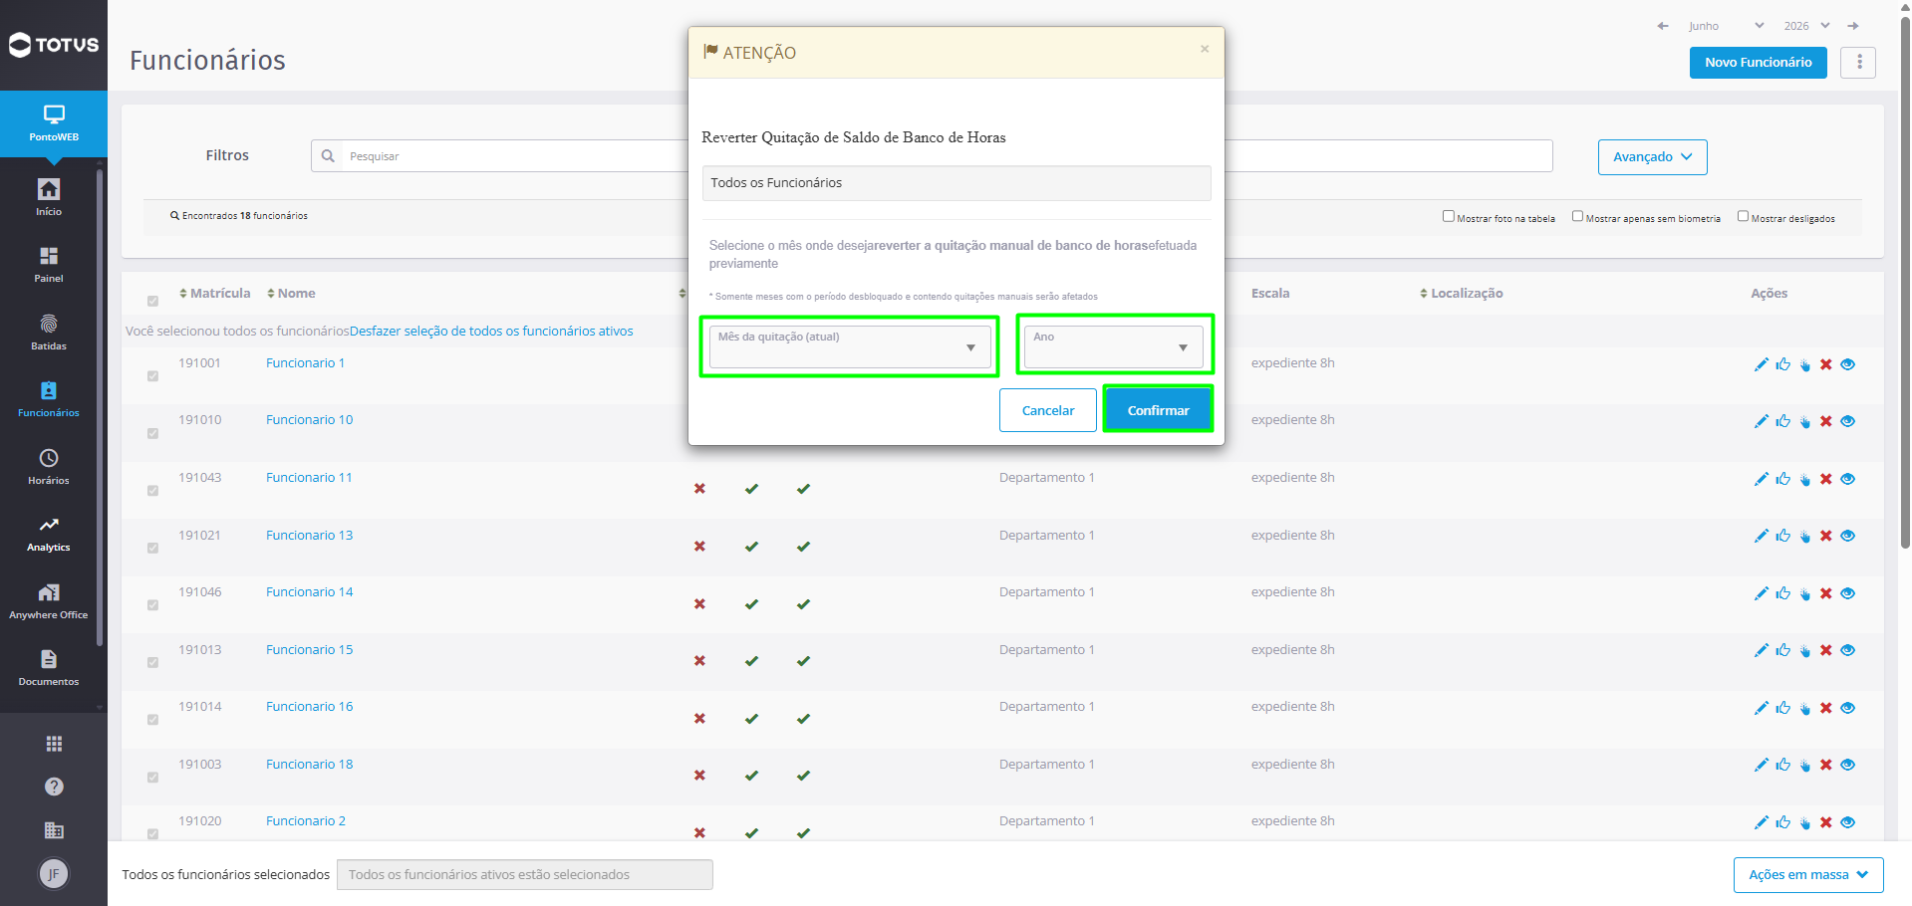
Task: Click thumbs-up icon for Funcionario 16
Action: tap(1782, 708)
